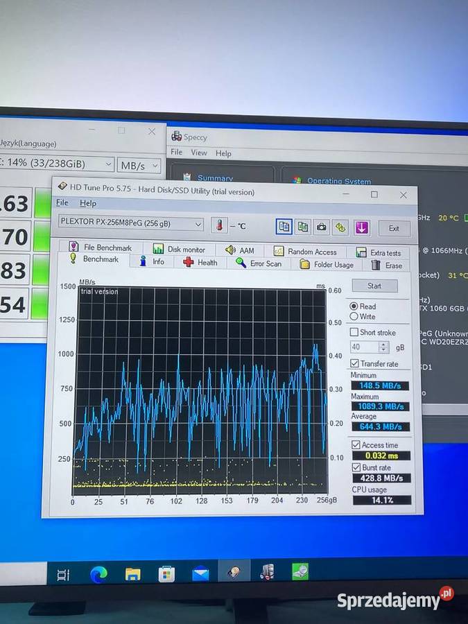The width and height of the screenshot is (468, 624).
Task: Click the purple download arrow icon
Action: [x=361, y=227]
